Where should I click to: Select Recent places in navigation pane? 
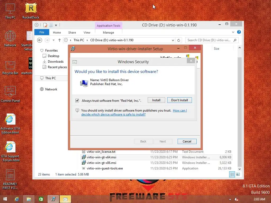57,67
